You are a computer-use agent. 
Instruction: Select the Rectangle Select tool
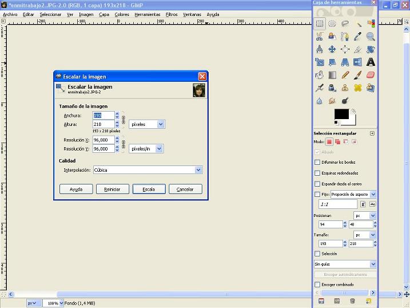(x=319, y=23)
